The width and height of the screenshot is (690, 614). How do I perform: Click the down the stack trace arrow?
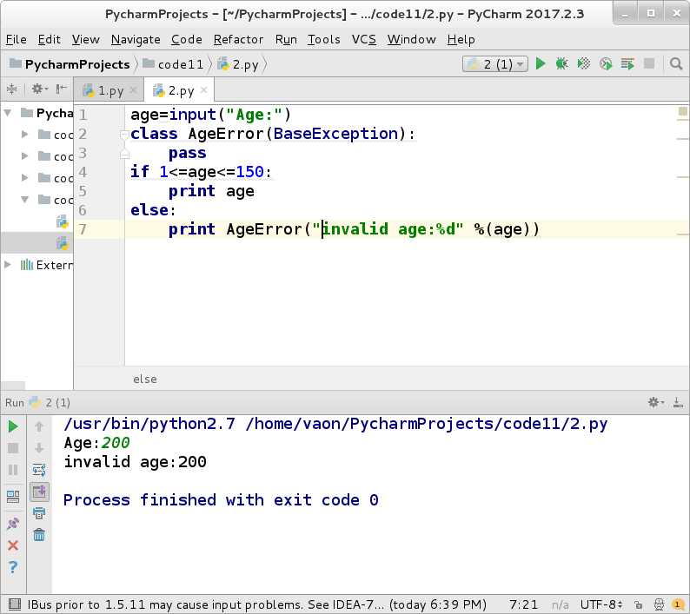click(39, 448)
